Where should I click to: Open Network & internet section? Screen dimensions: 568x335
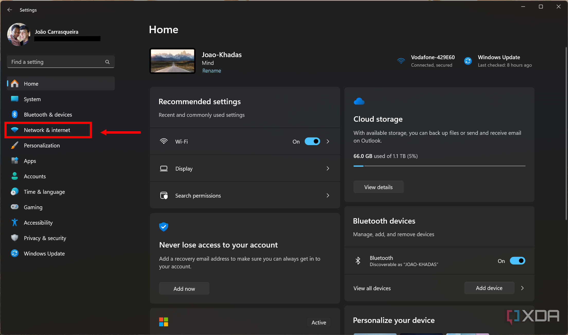tap(47, 130)
